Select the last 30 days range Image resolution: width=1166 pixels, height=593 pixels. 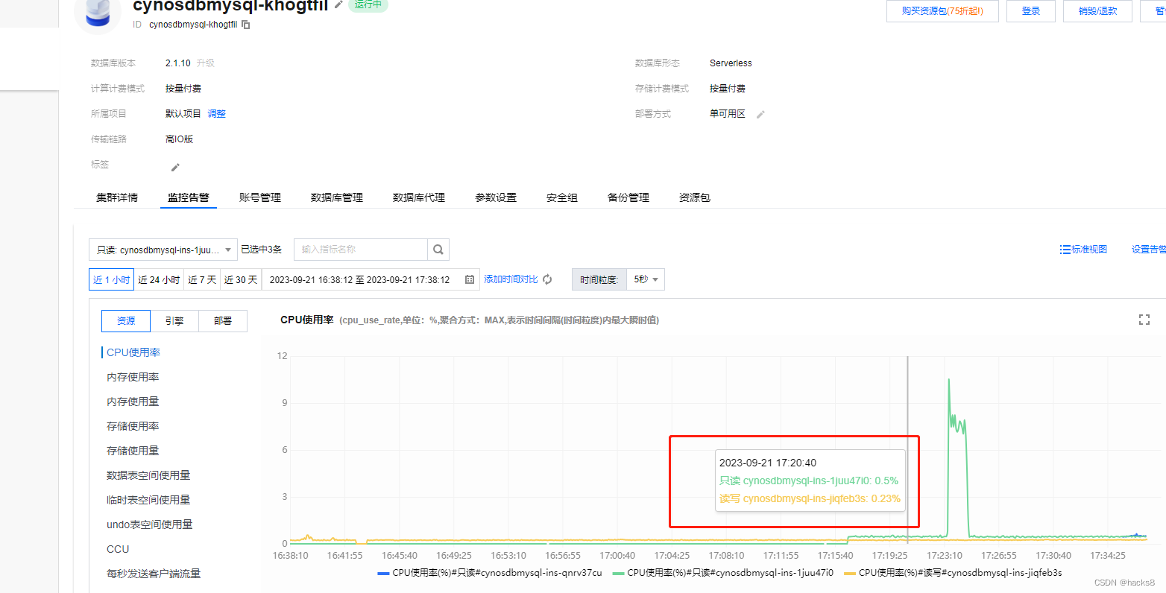241,279
